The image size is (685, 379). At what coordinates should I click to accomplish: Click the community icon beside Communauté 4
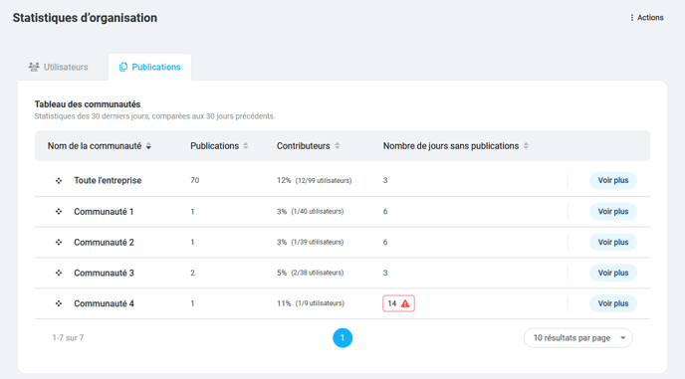pos(59,303)
